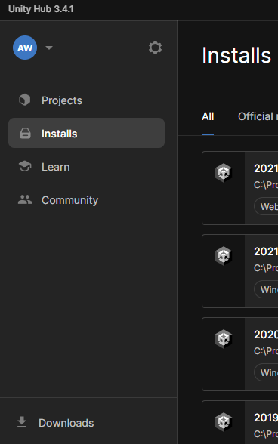Open Preferences via the gear icon
The image size is (278, 444).
point(156,48)
